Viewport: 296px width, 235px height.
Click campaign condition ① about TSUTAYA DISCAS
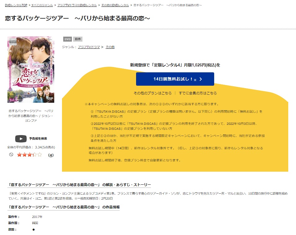tap(176, 114)
